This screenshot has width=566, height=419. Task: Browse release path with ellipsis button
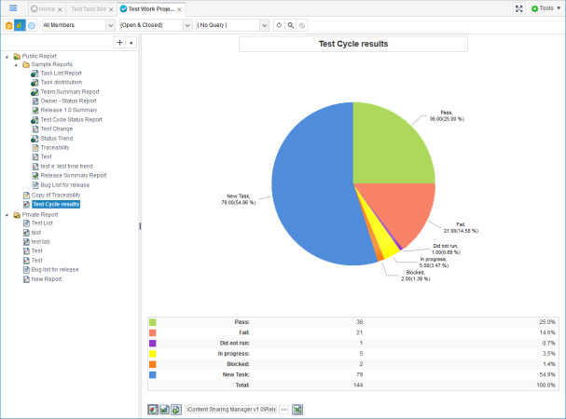click(x=284, y=410)
